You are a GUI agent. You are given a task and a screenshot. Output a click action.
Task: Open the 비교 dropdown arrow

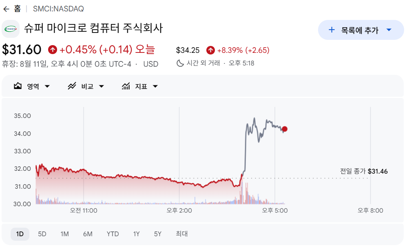pyautogui.click(x=102, y=86)
